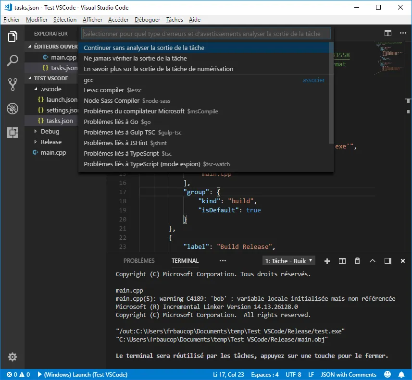This screenshot has height=380, width=412.
Task: Click the cursor position Li 17, Col 23
Action: coord(228,375)
